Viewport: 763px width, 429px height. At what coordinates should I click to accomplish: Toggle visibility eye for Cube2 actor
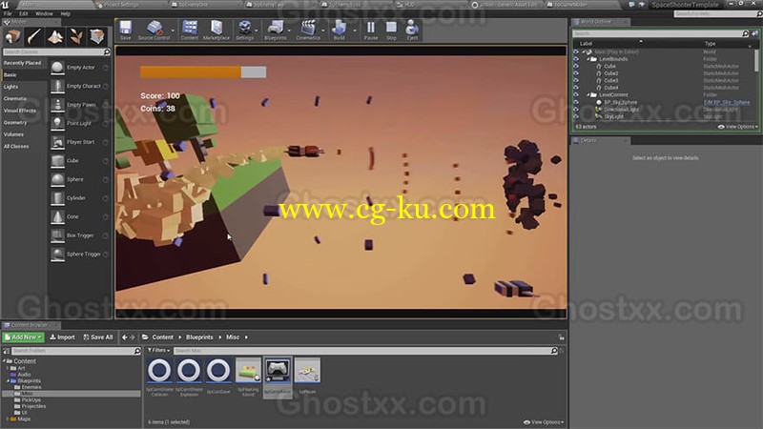576,73
